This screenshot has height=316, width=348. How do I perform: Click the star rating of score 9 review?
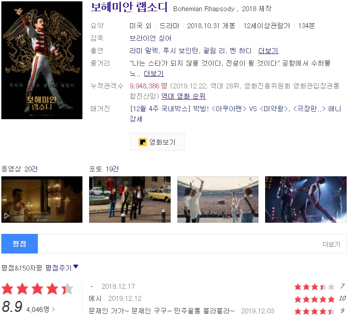[x=315, y=311]
